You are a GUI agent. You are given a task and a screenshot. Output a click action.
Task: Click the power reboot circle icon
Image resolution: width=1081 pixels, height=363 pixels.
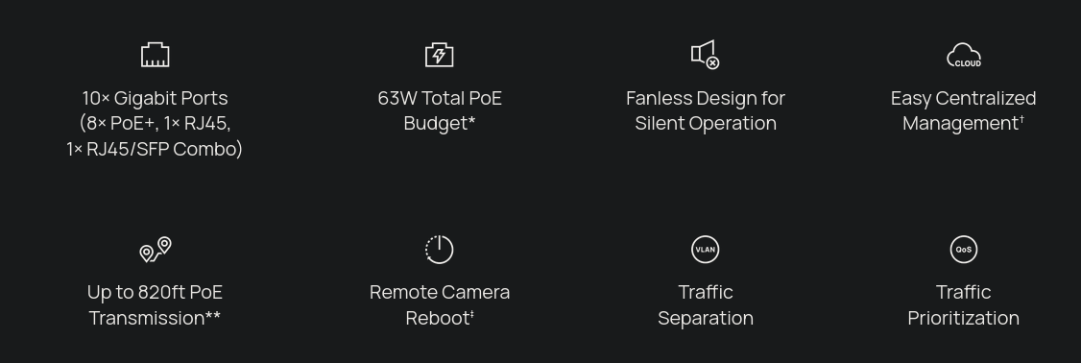tap(439, 249)
